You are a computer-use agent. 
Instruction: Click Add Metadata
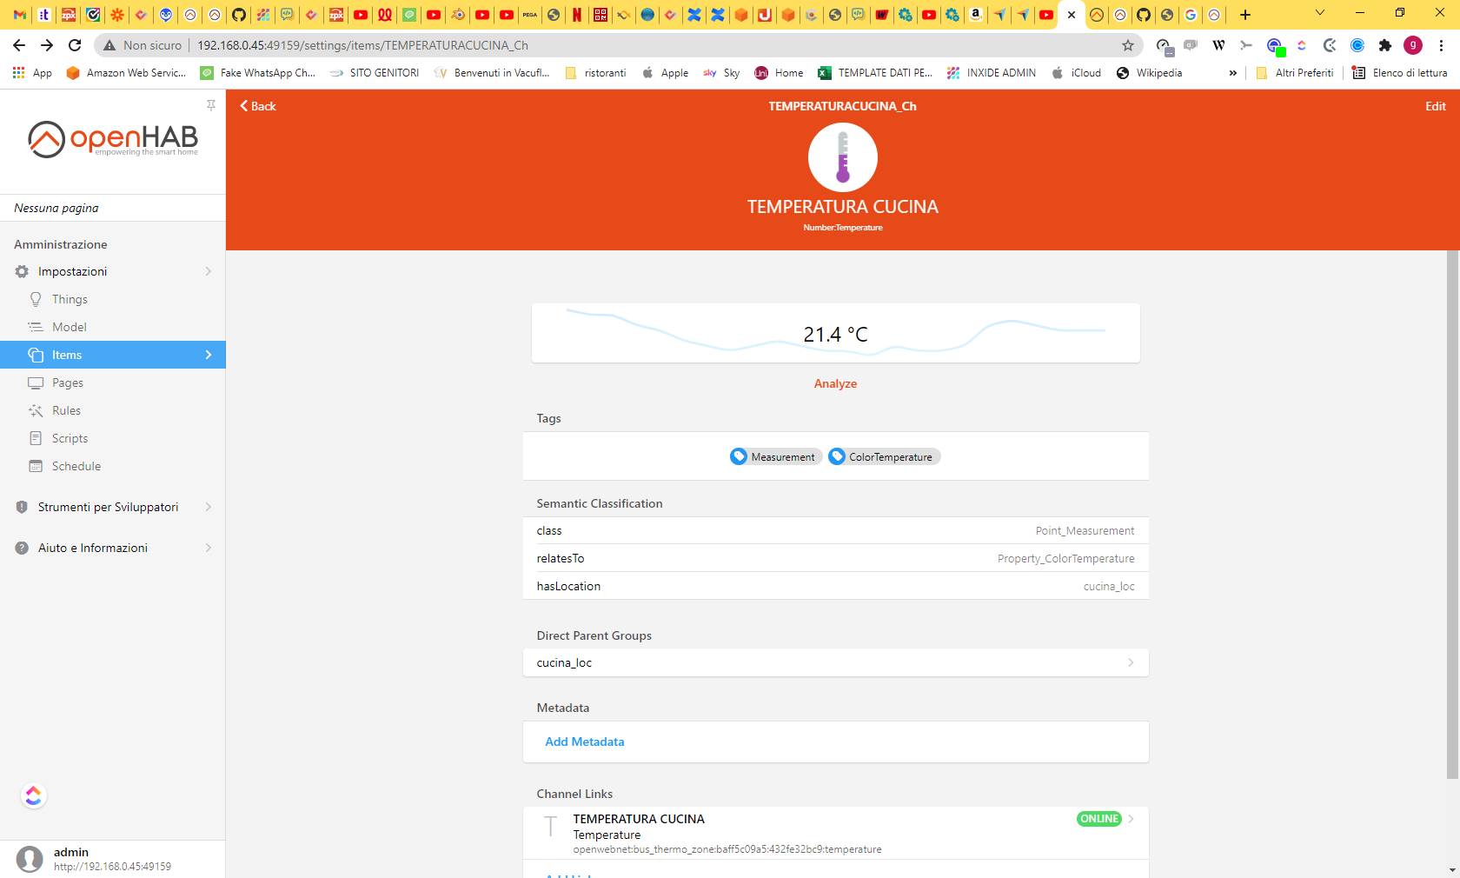pos(585,742)
